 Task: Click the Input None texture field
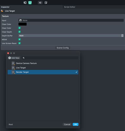(x=71, y=20)
